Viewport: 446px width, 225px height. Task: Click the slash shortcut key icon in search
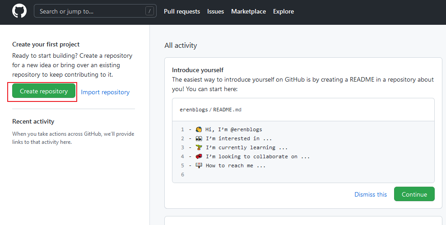[149, 11]
